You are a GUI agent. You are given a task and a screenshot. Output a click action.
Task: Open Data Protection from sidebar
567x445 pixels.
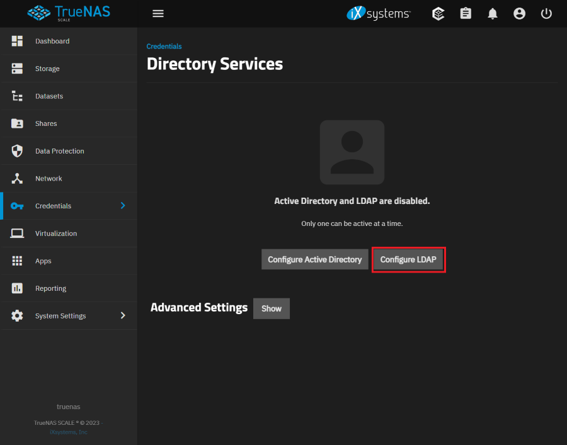59,151
